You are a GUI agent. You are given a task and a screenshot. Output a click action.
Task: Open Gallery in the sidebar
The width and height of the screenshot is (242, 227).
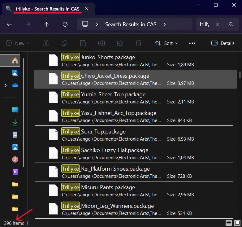tap(15, 72)
